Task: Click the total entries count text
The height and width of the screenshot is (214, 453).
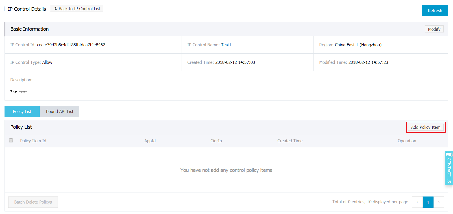Action: pos(370,202)
